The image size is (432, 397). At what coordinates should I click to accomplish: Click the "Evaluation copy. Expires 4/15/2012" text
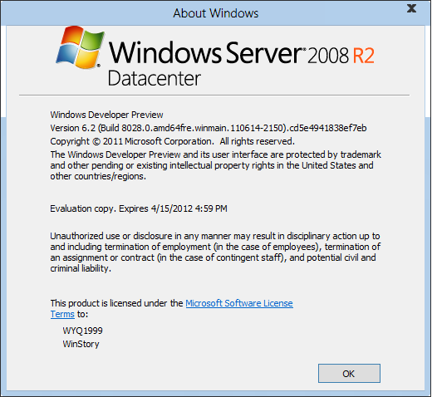pos(139,208)
